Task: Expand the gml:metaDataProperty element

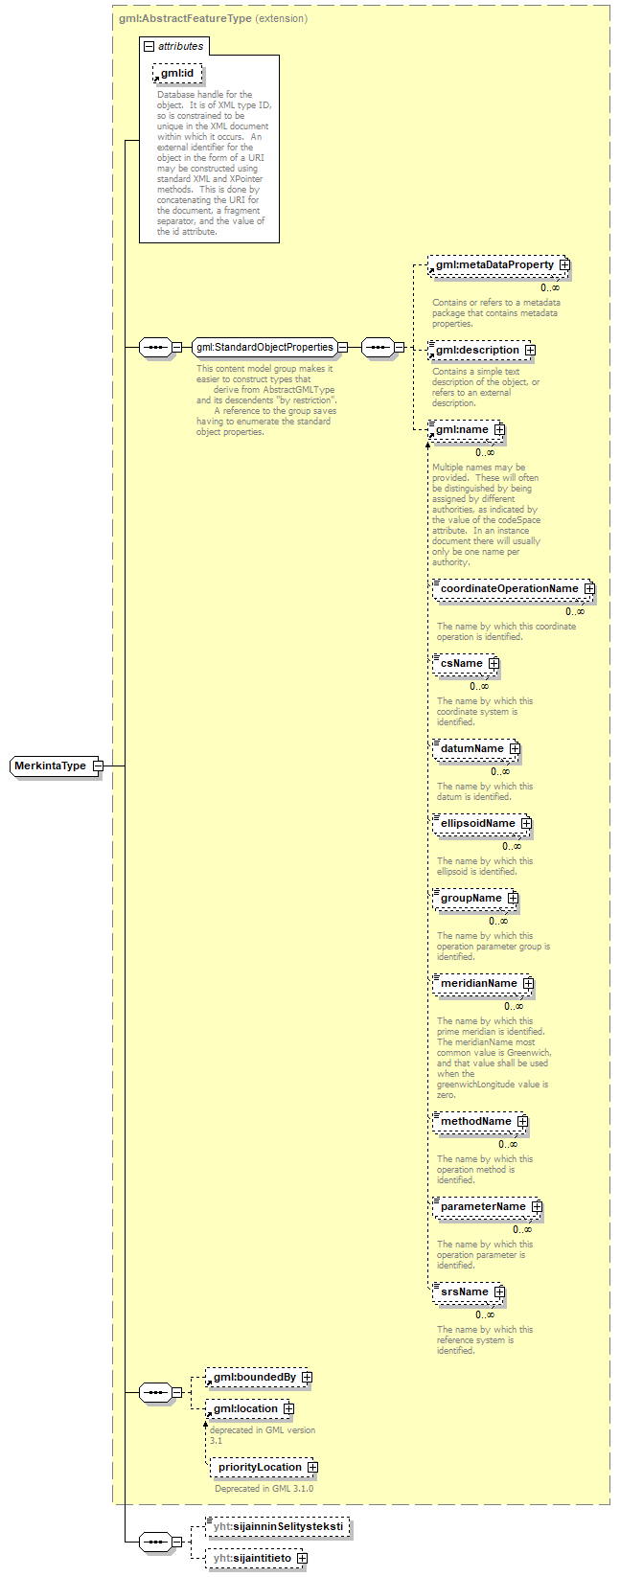Action: (564, 265)
